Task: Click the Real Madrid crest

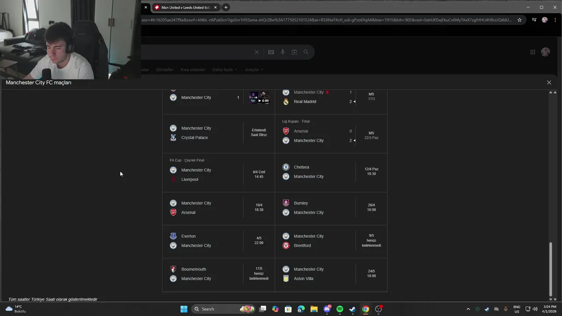Action: click(286, 102)
